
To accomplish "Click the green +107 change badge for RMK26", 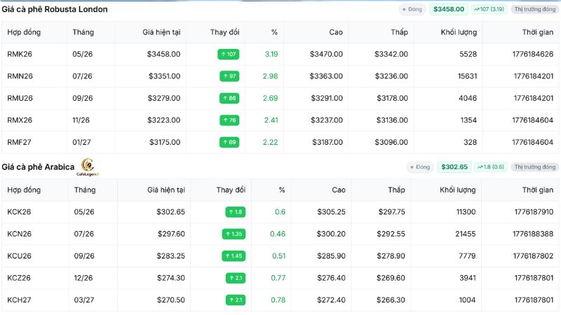I will pyautogui.click(x=229, y=55).
